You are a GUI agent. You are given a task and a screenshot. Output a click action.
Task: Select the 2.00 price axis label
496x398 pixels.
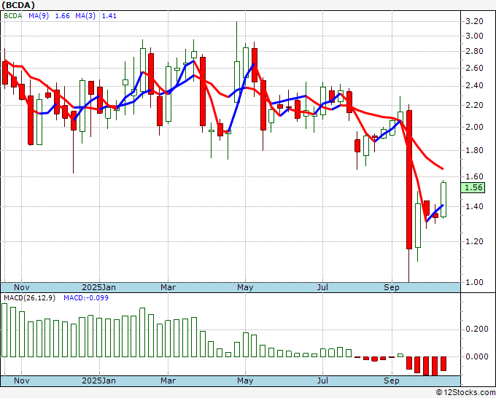[x=475, y=127]
